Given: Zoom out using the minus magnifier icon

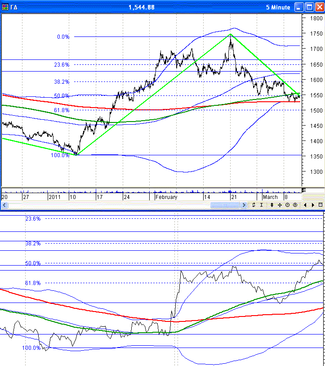Looking at the screenshot, I should click(x=288, y=205).
